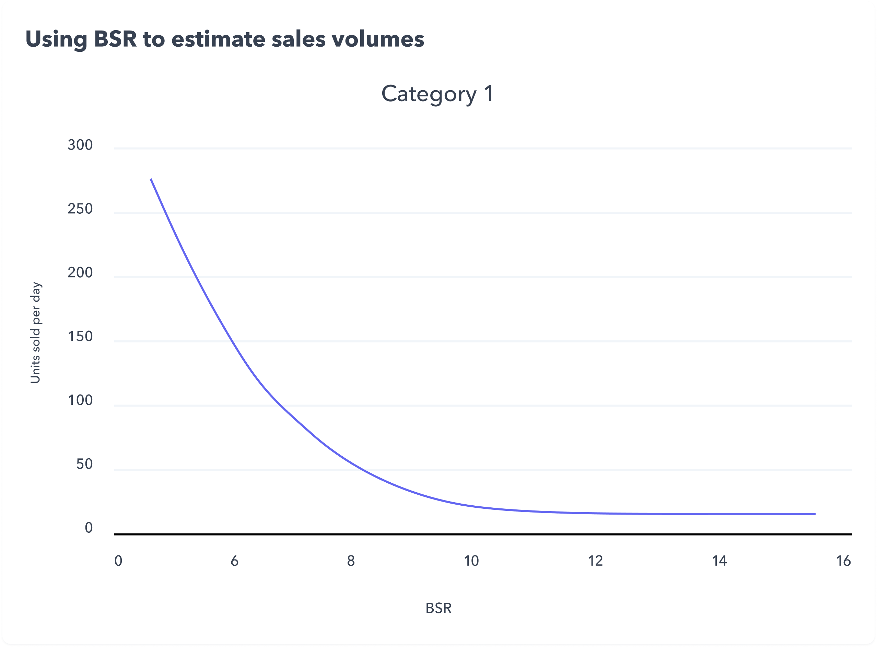Click the 0 label on the vertical axis
The height and width of the screenshot is (647, 877).
(89, 528)
